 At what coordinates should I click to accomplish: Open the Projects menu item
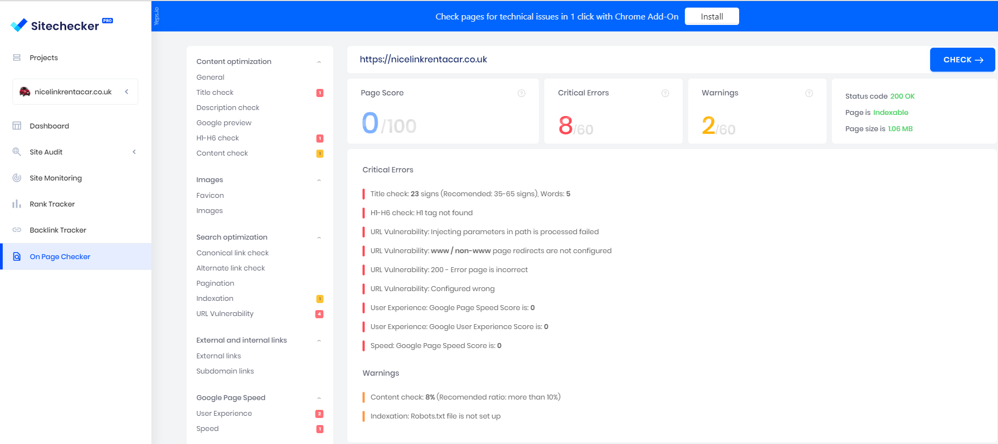tap(44, 57)
